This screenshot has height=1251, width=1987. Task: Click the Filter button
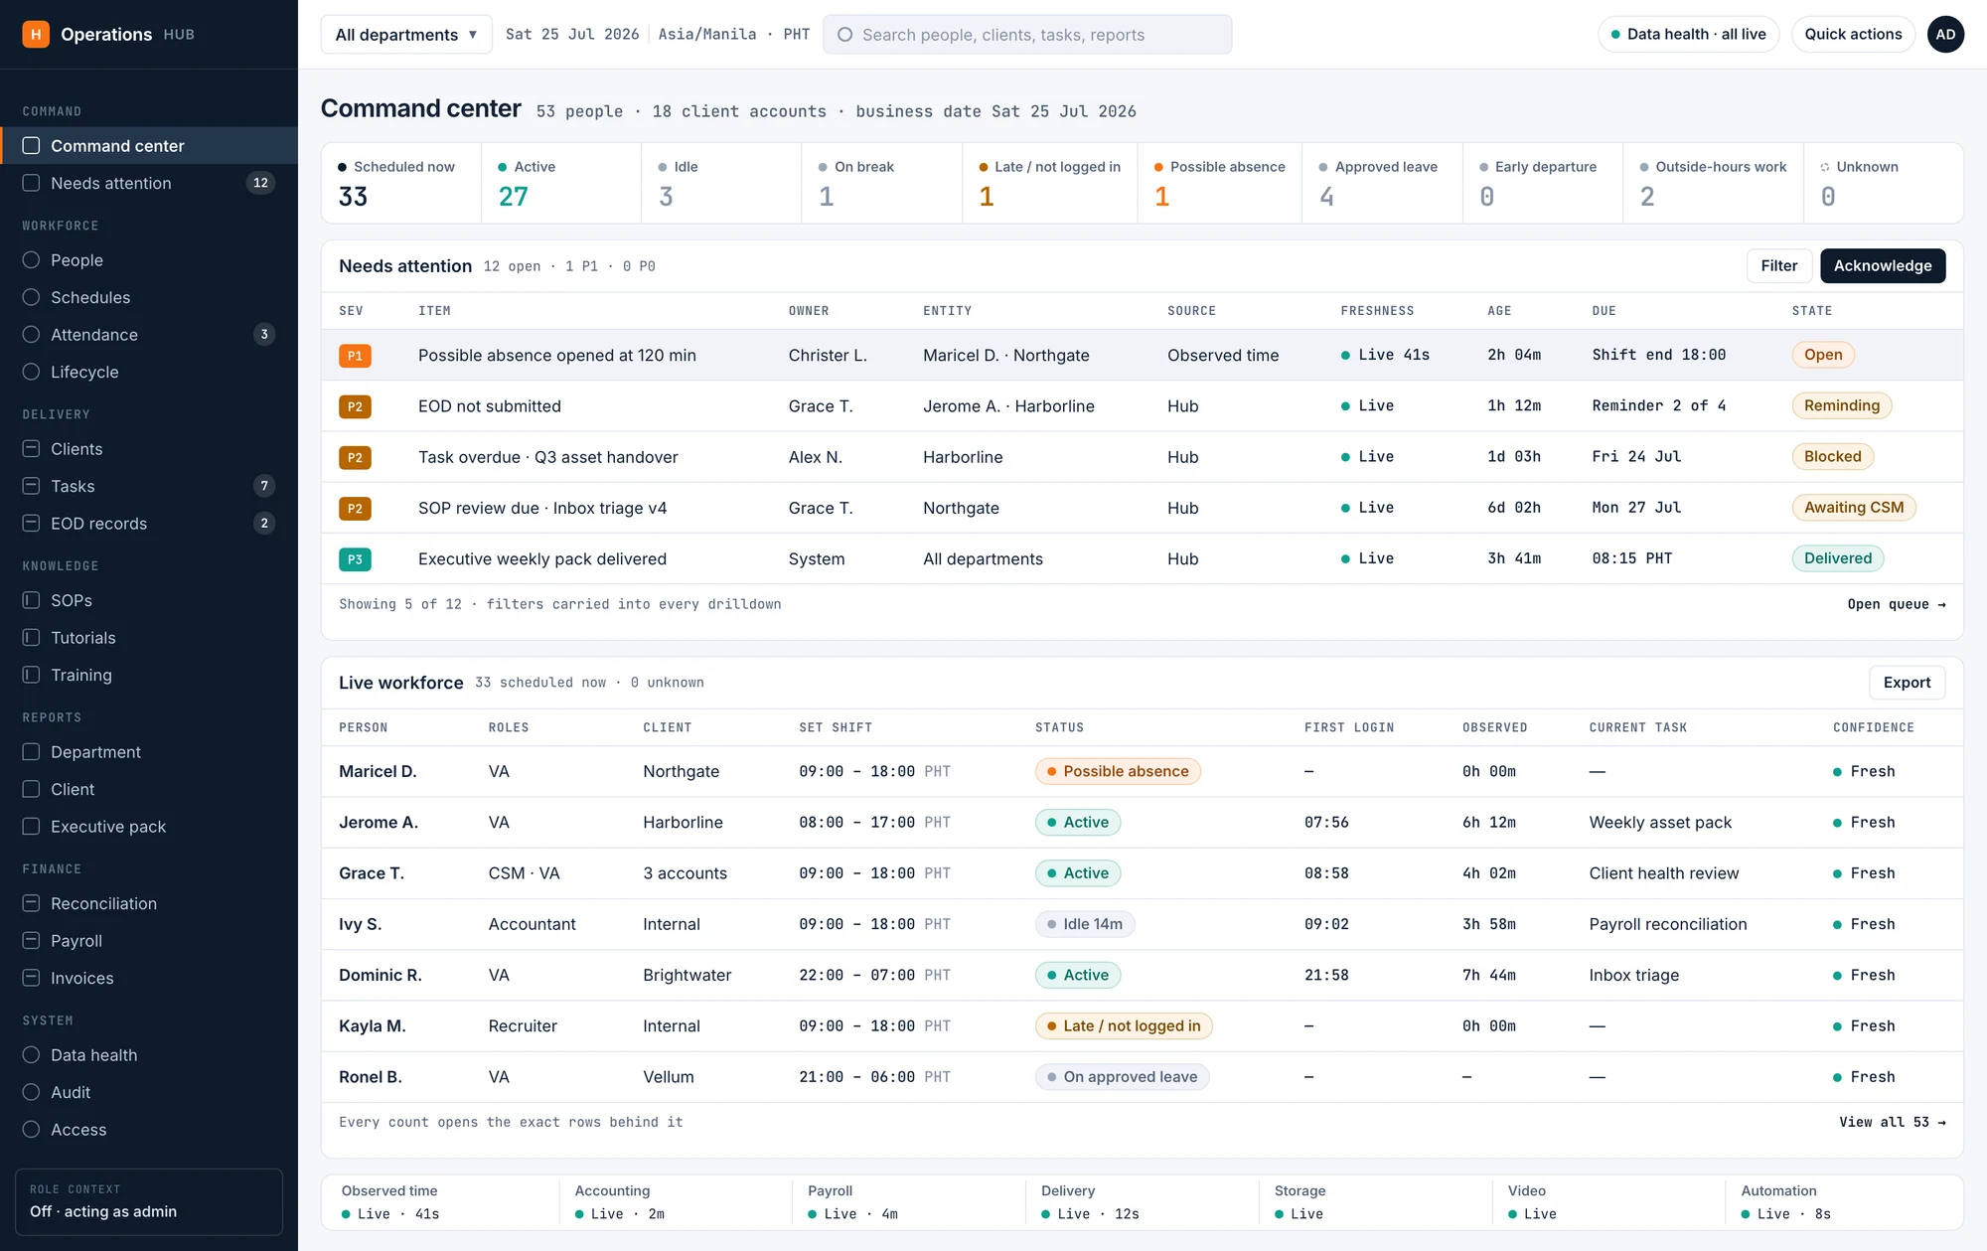pyautogui.click(x=1778, y=265)
